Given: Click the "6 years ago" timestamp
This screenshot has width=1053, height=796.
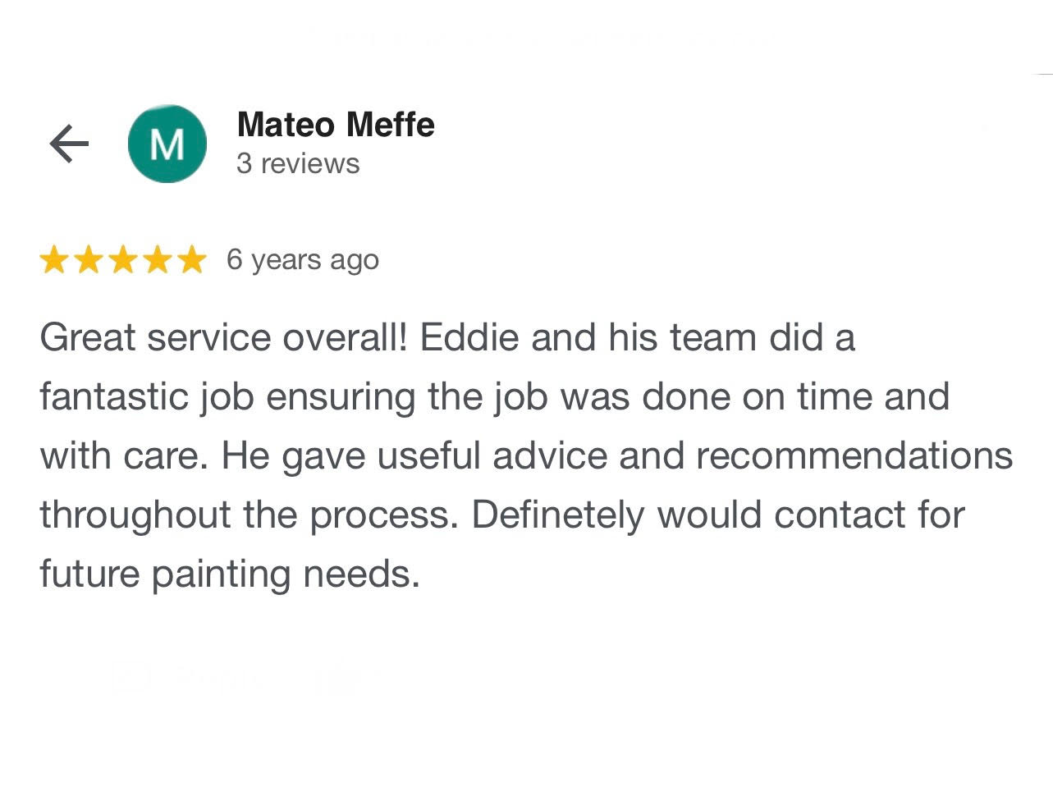Looking at the screenshot, I should pos(303,259).
